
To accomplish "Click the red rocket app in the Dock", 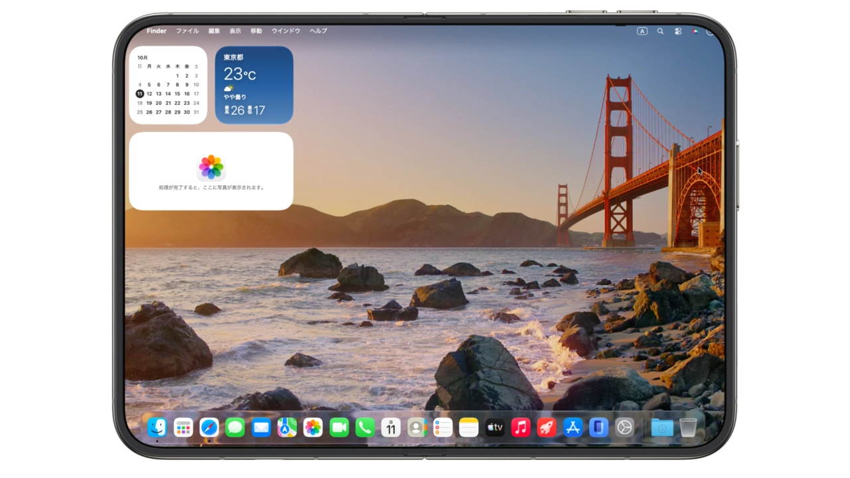I will point(547,428).
